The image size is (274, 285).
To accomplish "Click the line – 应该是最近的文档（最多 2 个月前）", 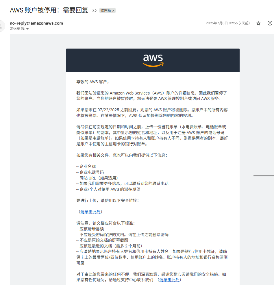I will (109, 246).
